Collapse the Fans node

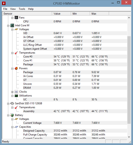(12, 18)
